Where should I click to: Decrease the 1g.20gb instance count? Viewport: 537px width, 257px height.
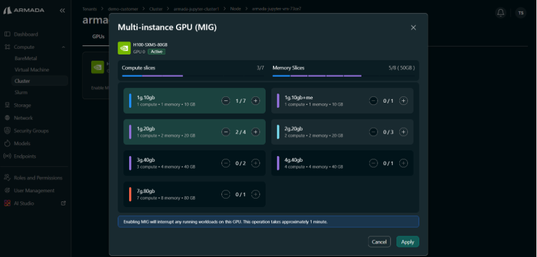click(225, 132)
